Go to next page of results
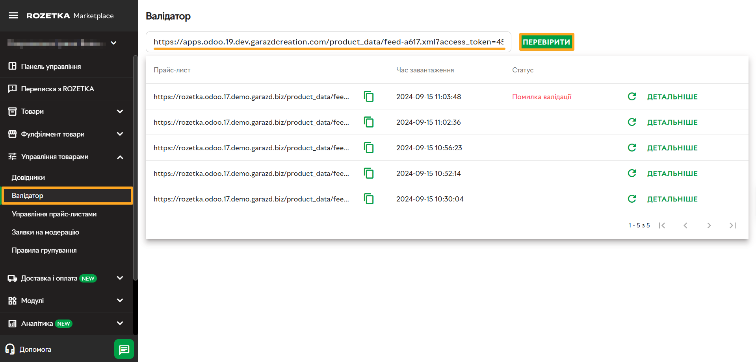756x362 pixels. 709,225
